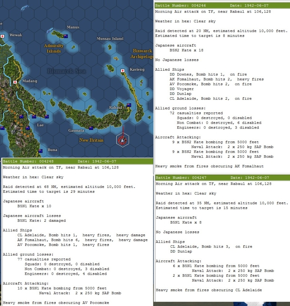This screenshot has width=290, height=306.
Task: Select the 'B5N2 Kate x 18' line
Action: 186,50
